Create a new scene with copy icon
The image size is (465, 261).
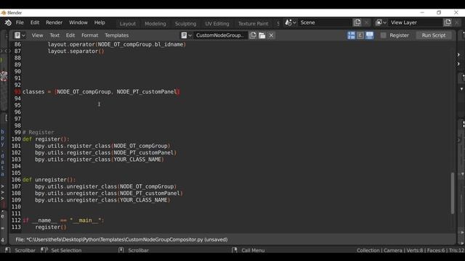click(357, 22)
